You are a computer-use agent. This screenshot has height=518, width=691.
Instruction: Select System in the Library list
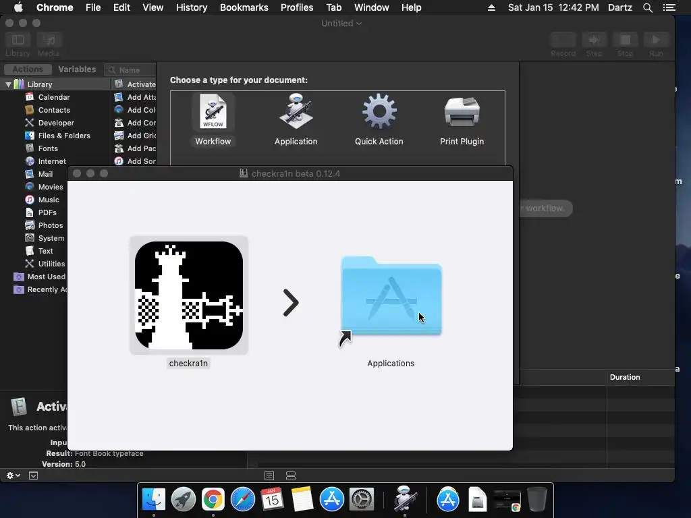51,237
